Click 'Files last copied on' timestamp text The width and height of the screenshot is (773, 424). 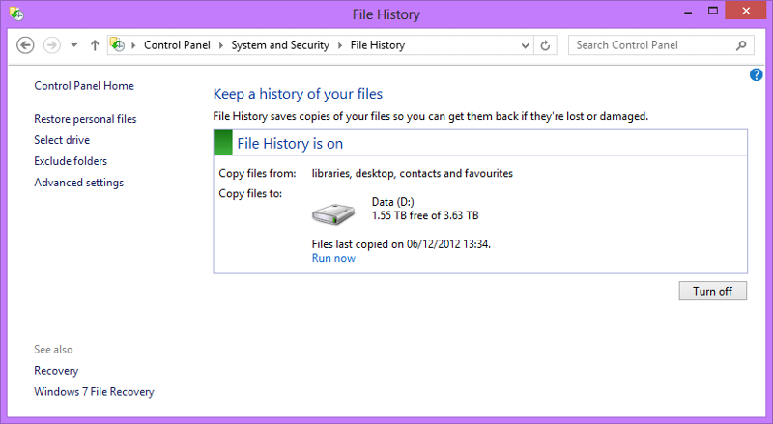[x=401, y=244]
